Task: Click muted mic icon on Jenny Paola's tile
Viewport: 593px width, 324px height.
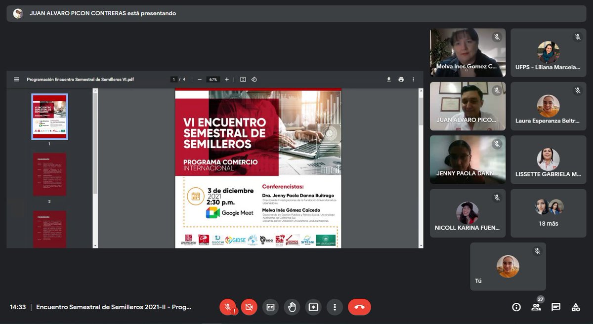Action: pyautogui.click(x=497, y=144)
